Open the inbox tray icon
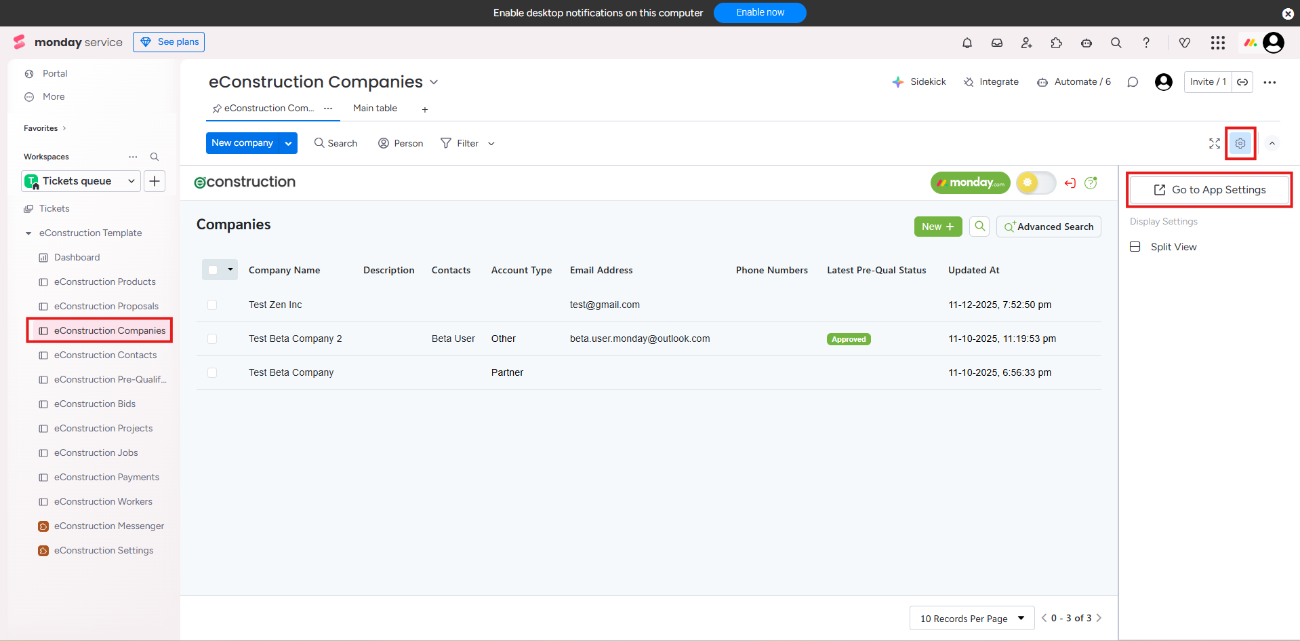The width and height of the screenshot is (1300, 641). pyautogui.click(x=997, y=43)
